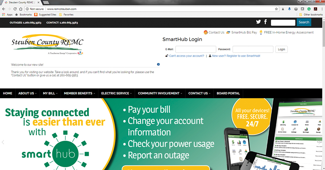
Task: Click the 'Can't access your account?' link
Action: pyautogui.click(x=187, y=56)
